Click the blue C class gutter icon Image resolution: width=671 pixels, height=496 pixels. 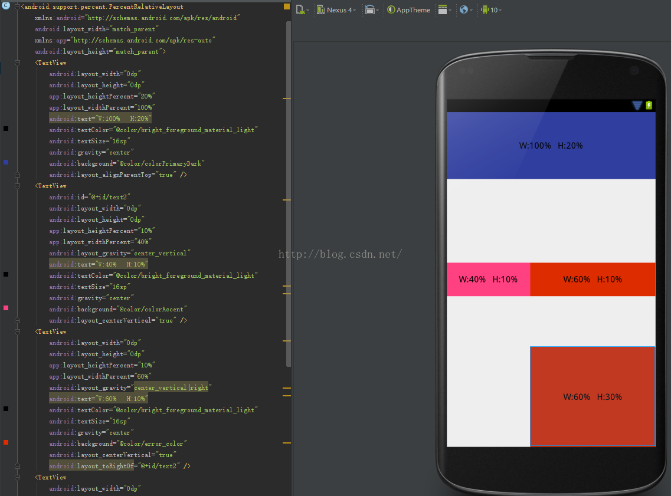[x=6, y=6]
